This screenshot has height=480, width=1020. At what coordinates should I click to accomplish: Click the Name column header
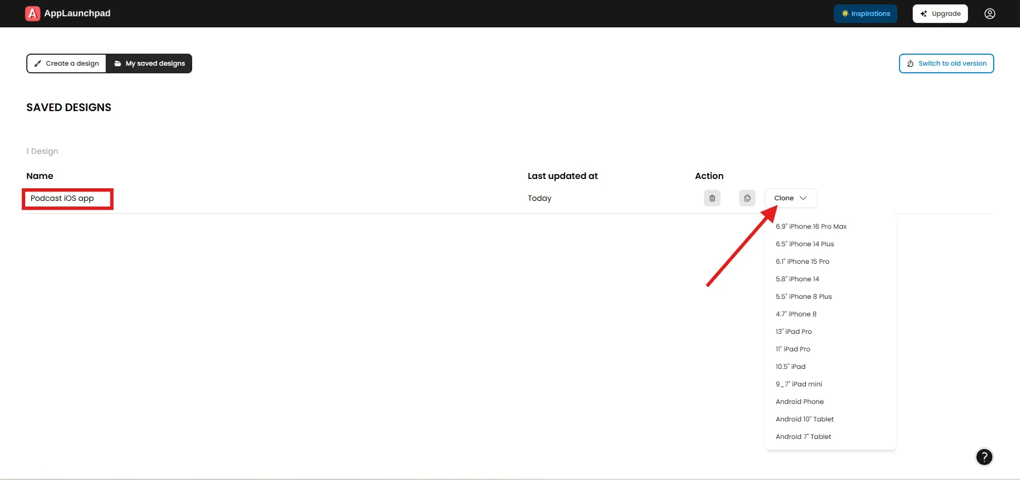[40, 176]
